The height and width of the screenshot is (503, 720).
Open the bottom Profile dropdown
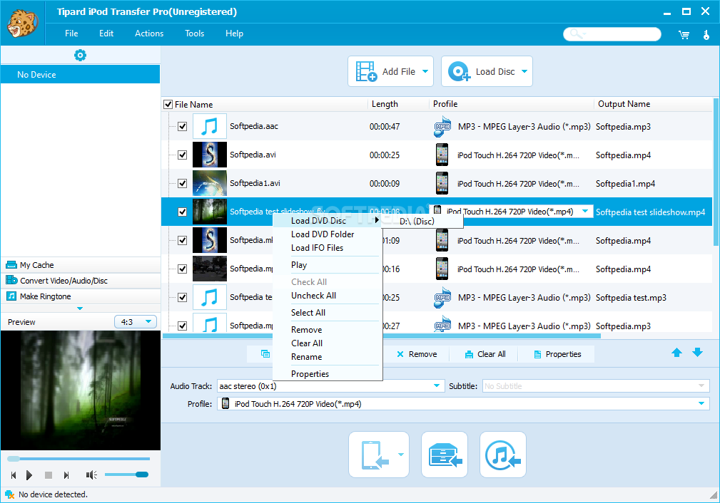point(463,404)
